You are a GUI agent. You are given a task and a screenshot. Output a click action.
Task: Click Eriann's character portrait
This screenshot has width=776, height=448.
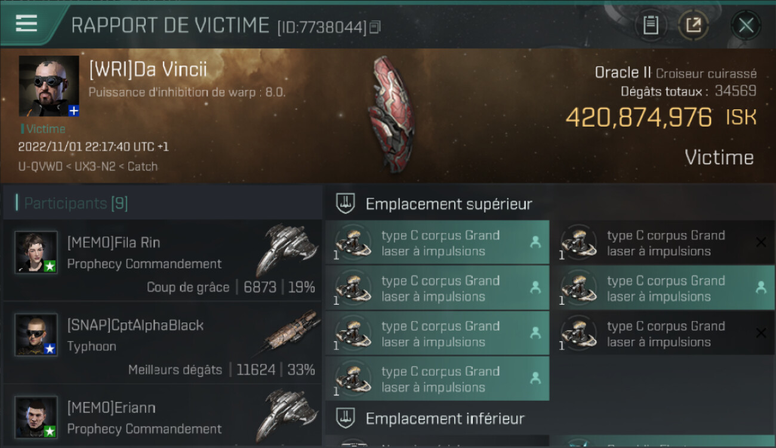point(36,417)
